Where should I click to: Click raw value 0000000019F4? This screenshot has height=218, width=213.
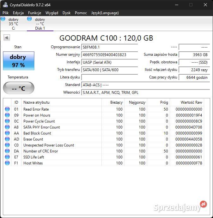point(189,115)
